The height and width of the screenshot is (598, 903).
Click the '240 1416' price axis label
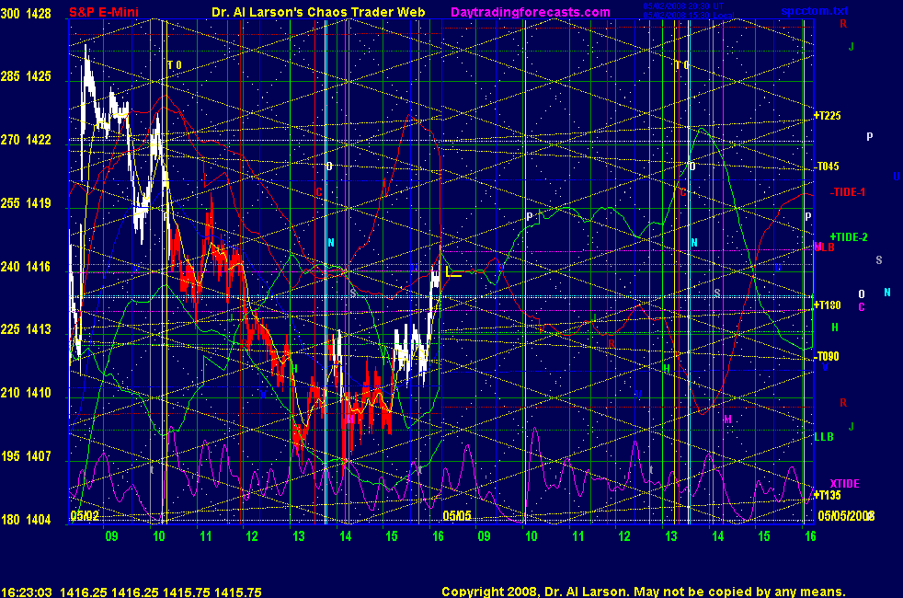(26, 266)
